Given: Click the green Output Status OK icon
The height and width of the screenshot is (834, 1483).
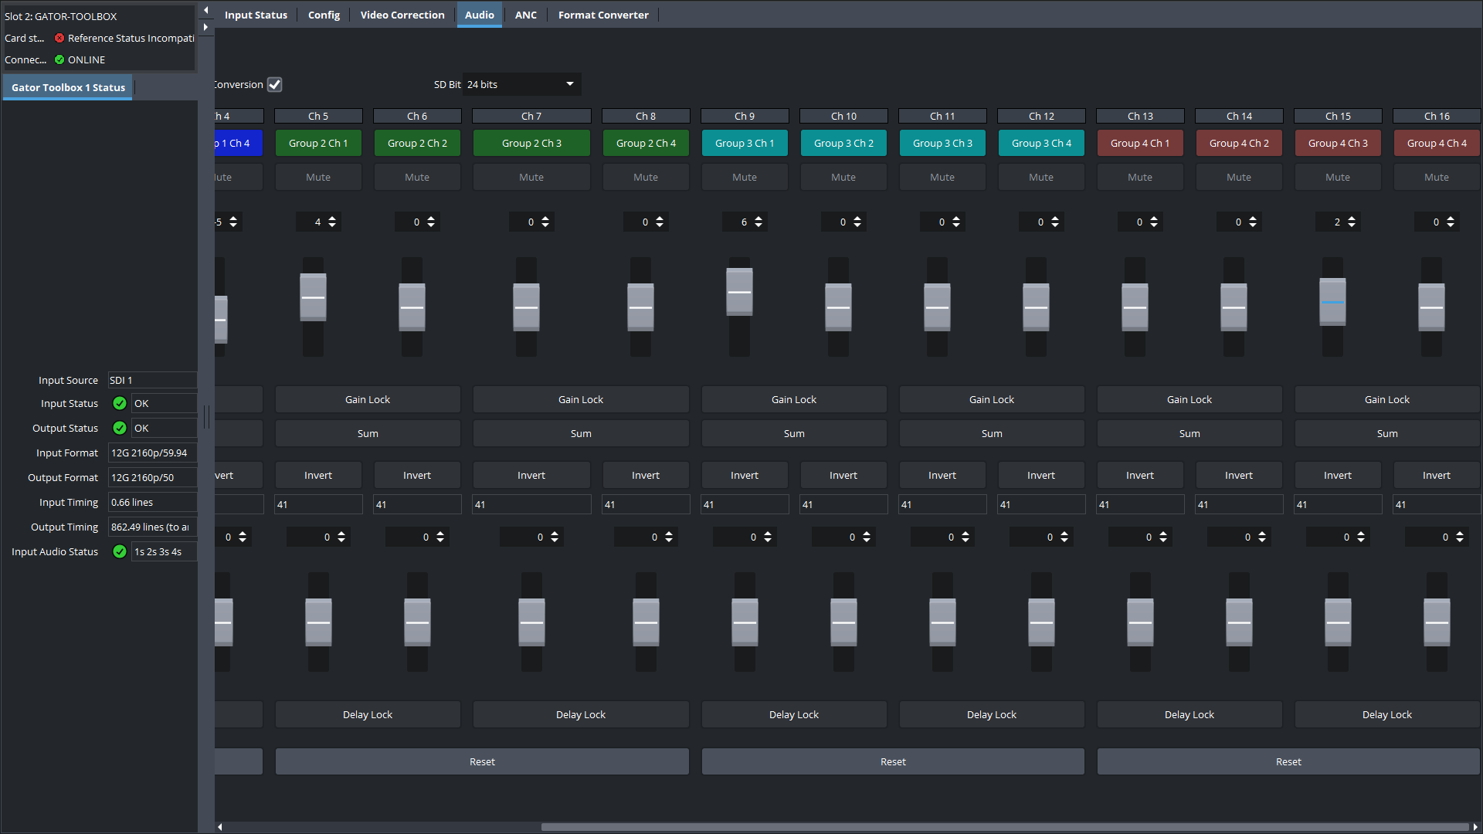Looking at the screenshot, I should (120, 428).
